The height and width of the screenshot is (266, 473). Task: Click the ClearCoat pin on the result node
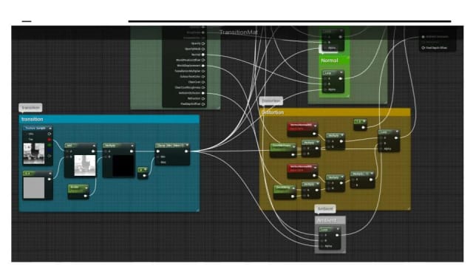(203, 82)
